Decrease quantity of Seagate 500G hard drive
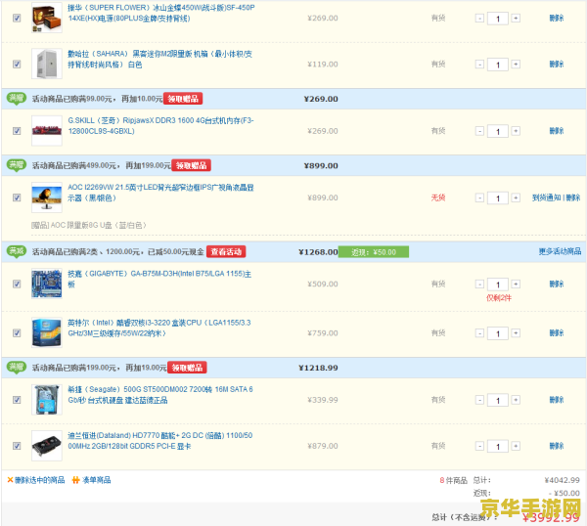This screenshot has height=526, width=587. coord(479,400)
